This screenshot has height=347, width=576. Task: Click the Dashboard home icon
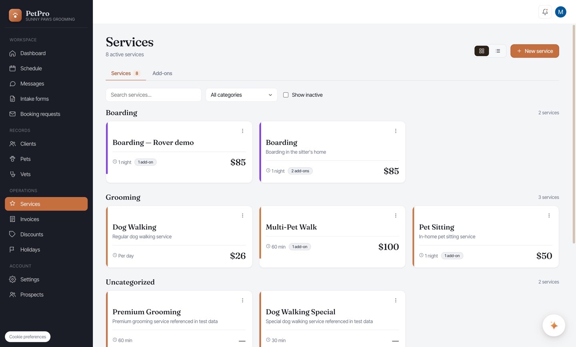pos(13,53)
